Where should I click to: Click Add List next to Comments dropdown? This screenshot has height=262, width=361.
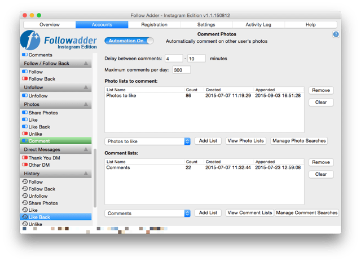tap(208, 213)
